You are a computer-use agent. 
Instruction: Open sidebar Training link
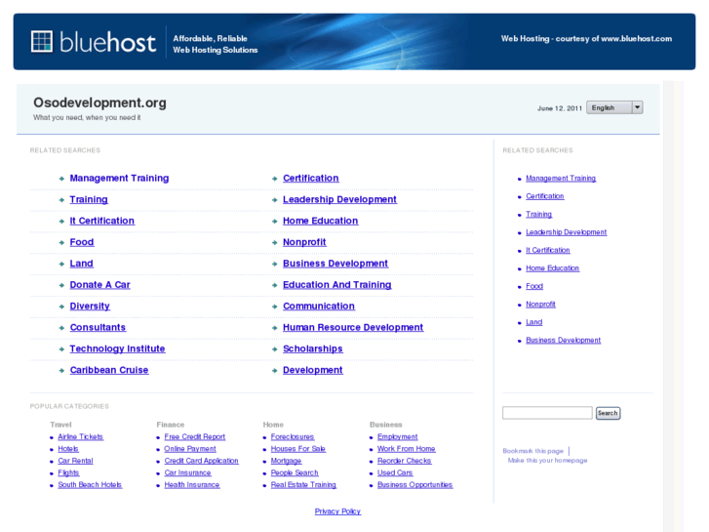[x=539, y=214]
